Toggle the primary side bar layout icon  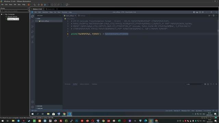(194, 12)
